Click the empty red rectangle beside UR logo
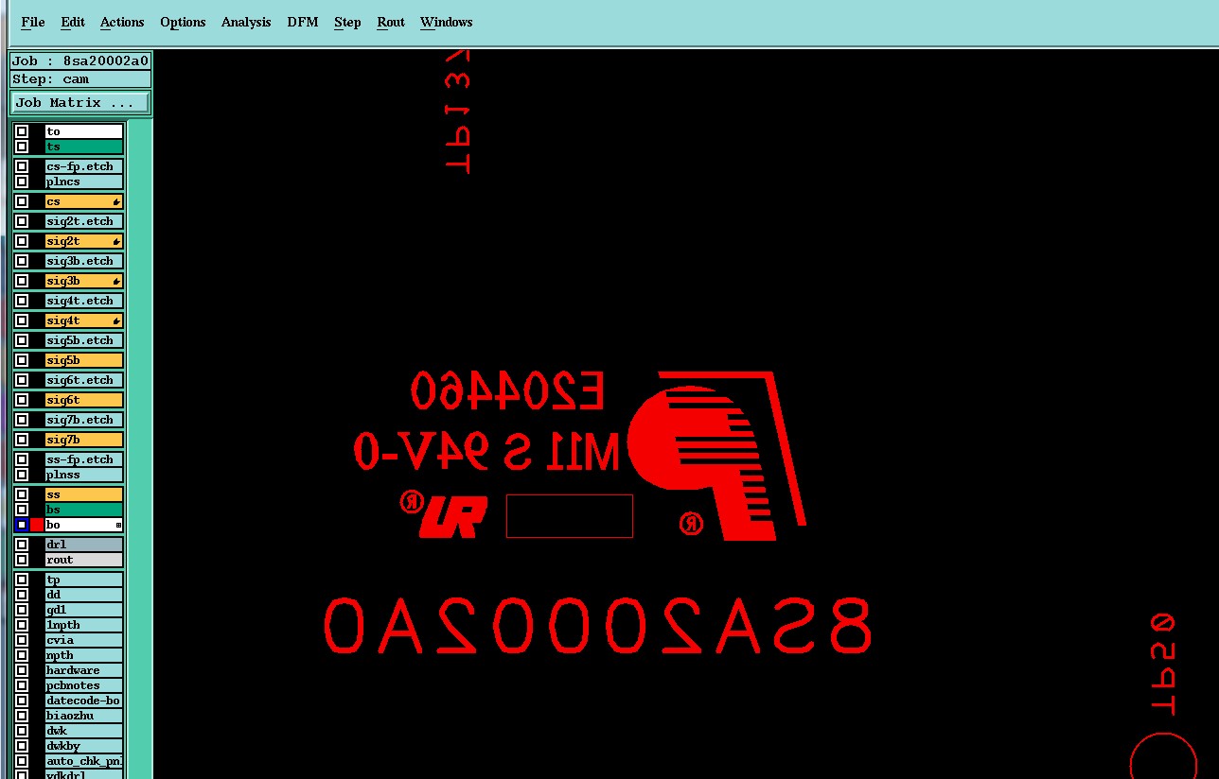 coord(569,515)
